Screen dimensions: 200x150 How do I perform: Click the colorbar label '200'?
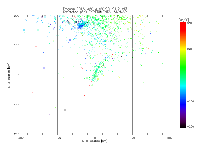coord(189,23)
